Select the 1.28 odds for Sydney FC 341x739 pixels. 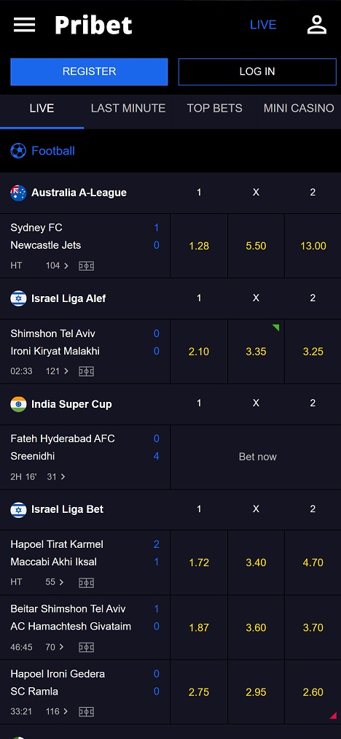pyautogui.click(x=199, y=246)
